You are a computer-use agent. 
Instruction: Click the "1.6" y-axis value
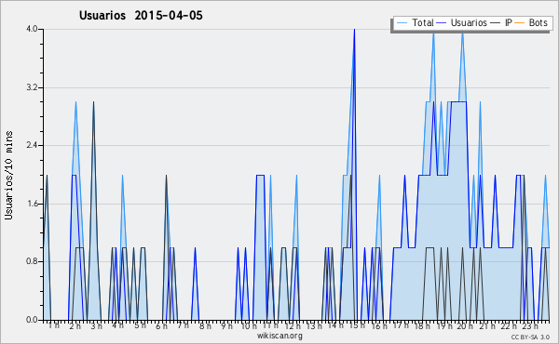click(x=32, y=204)
